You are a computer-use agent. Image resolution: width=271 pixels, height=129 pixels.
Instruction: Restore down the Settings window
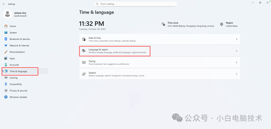point(260,3)
